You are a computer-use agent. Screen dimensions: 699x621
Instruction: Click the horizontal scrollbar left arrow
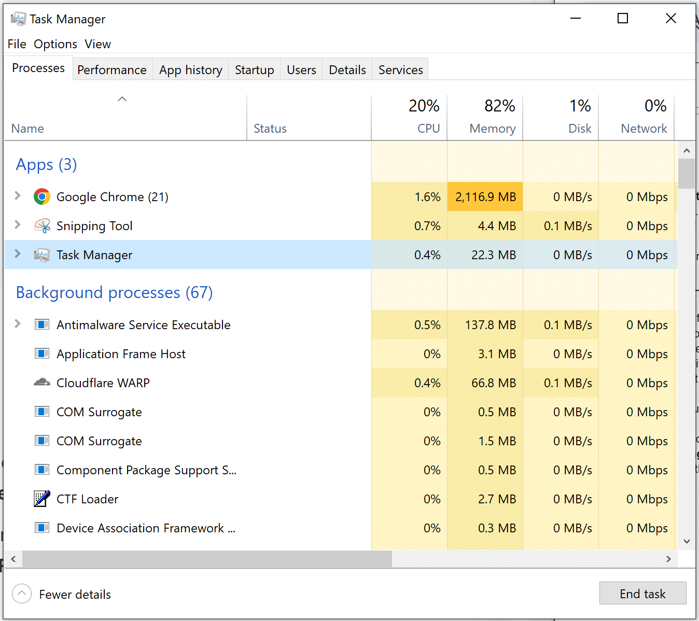click(x=13, y=559)
